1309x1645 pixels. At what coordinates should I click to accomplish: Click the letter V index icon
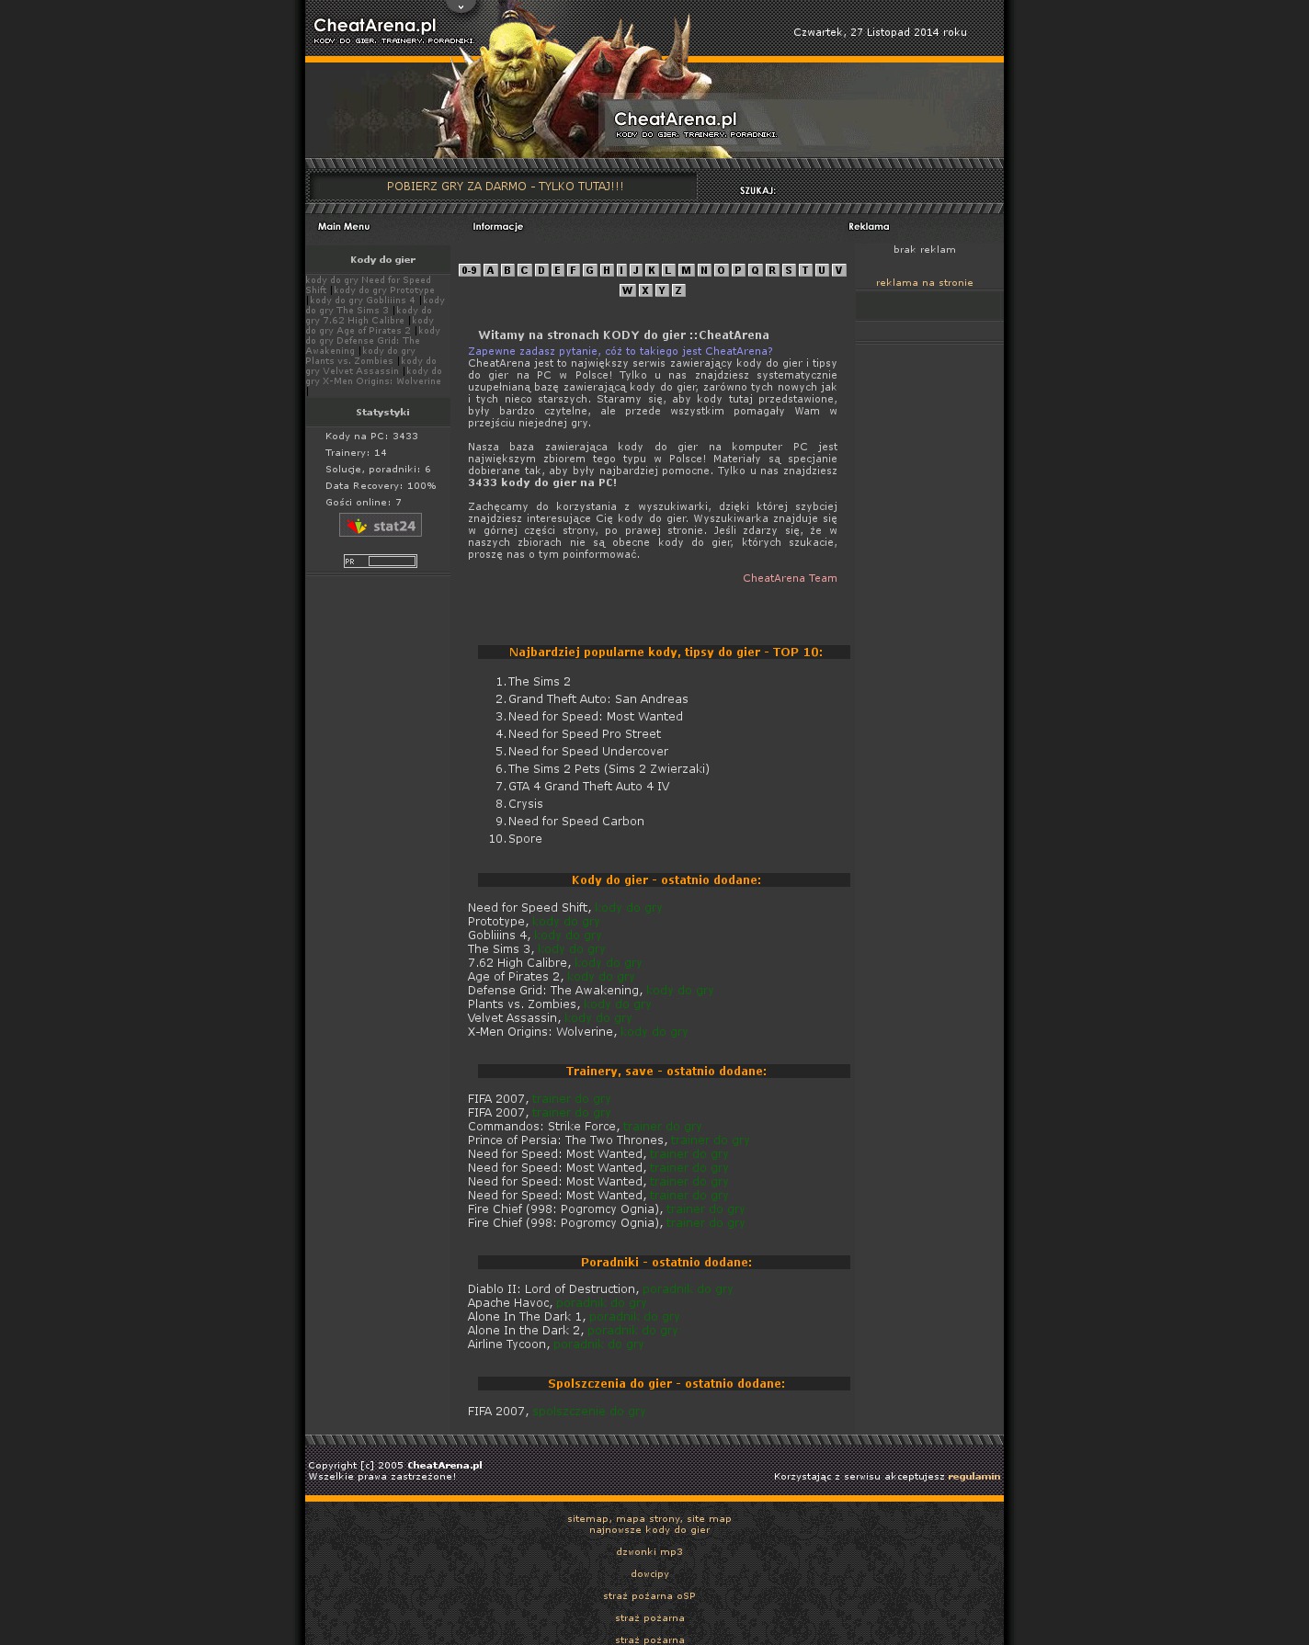[838, 270]
